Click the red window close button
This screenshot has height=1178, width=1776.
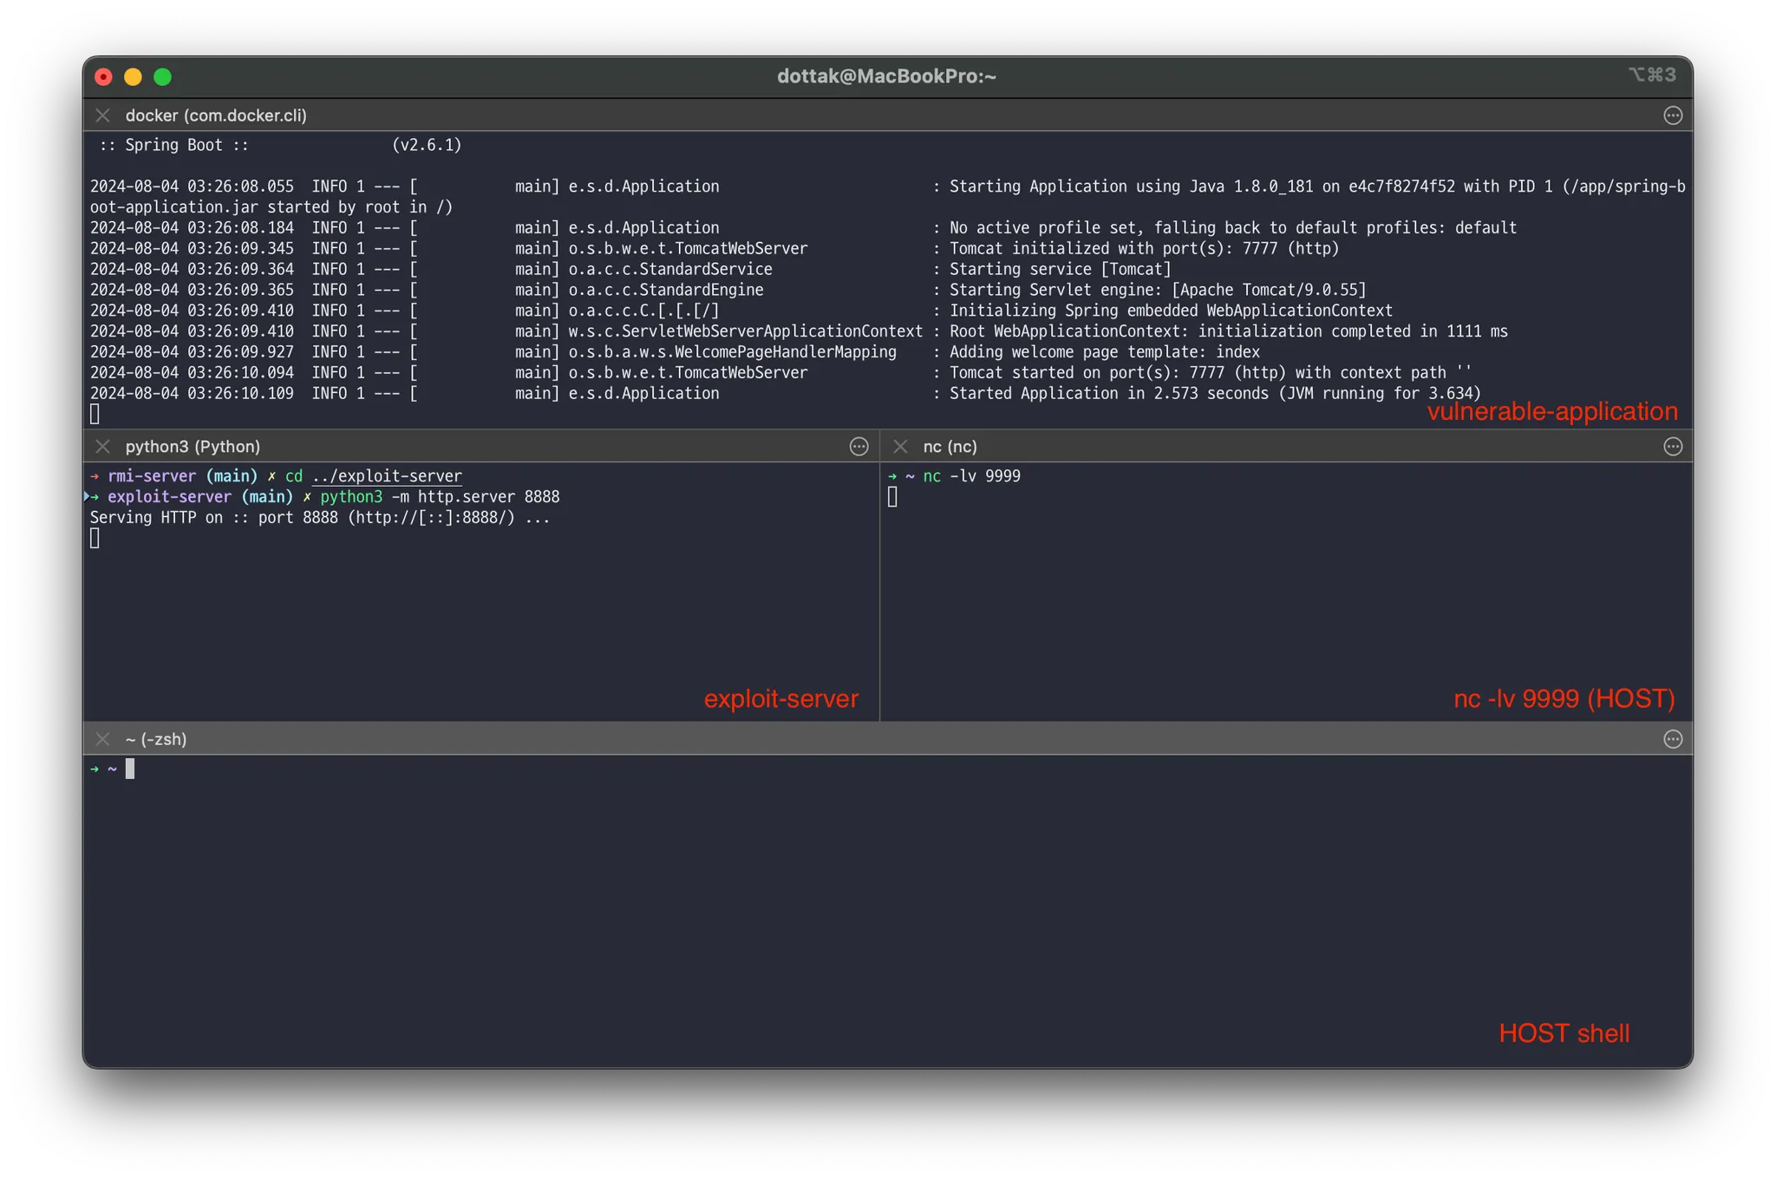tap(103, 77)
